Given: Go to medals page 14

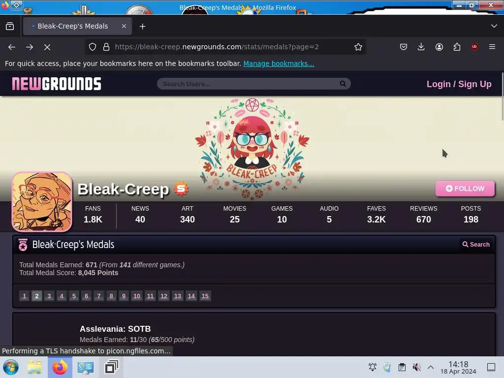Looking at the screenshot, I should point(191,296).
